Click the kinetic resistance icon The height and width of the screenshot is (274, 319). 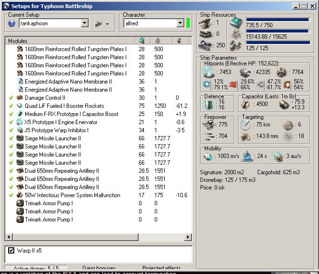coord(261,84)
